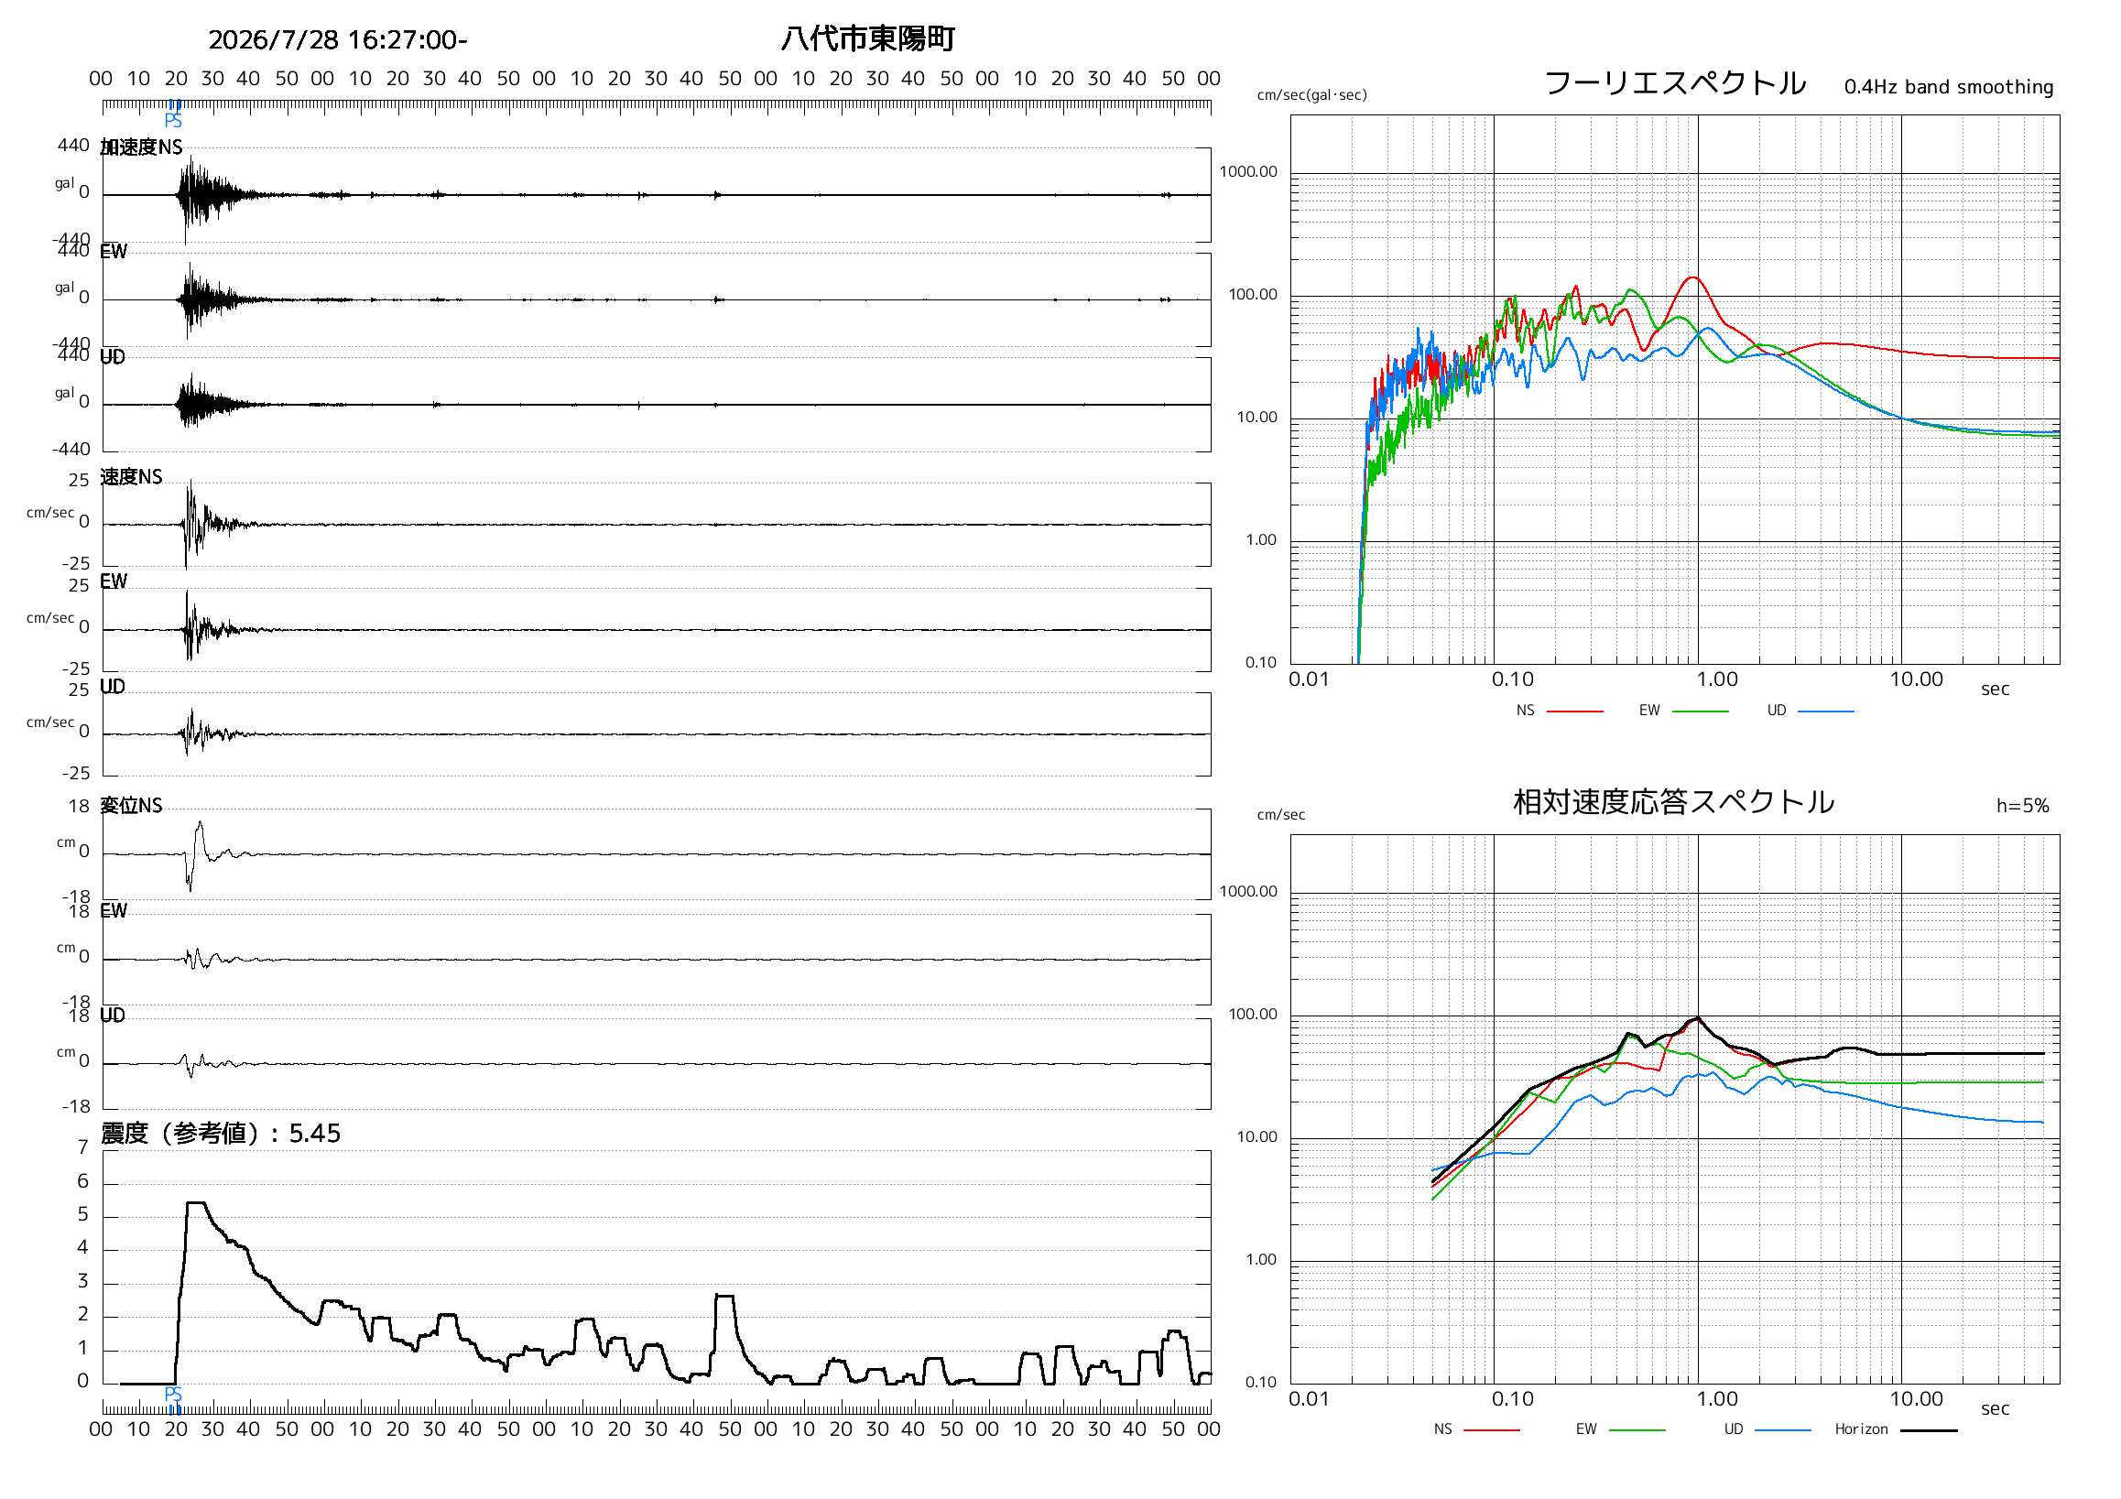Viewport: 2121px width, 1499px height.
Task: Pick the blue UD line in response spectrum legend
Action: 1783,1430
